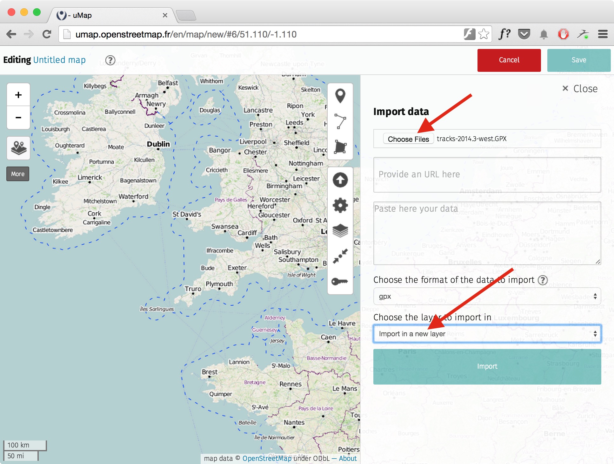614x464 pixels.
Task: Open the tile layers switcher icon
Action: tap(18, 148)
